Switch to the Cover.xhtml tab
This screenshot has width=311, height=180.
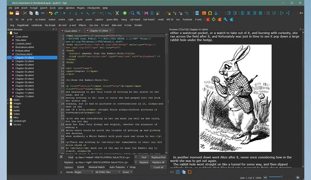point(71,31)
